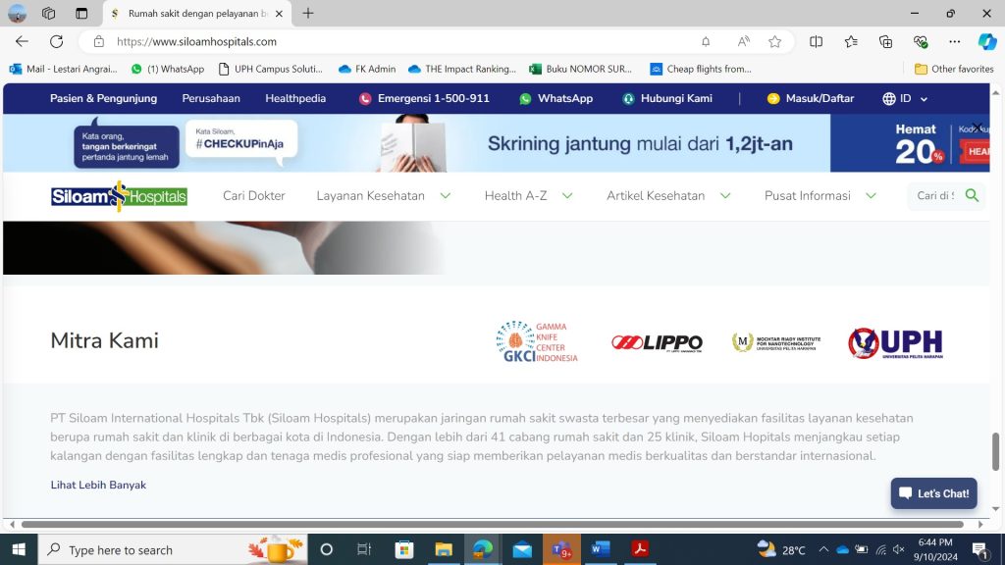Click the website search magnifier icon
Viewport: 1005px width, 565px height.
[x=972, y=195]
